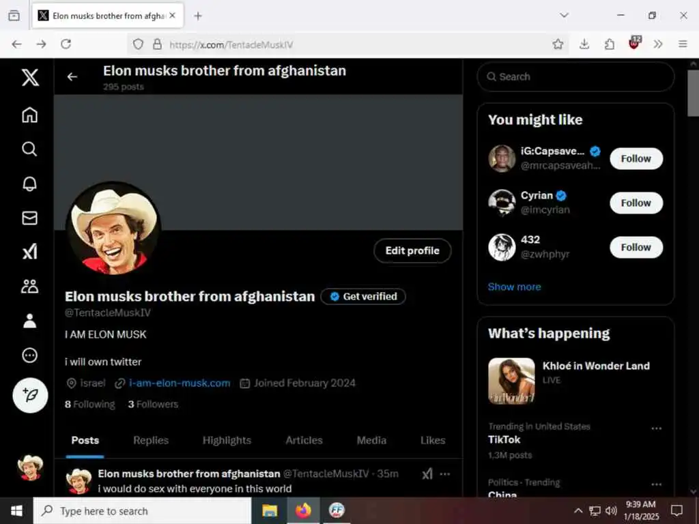Switch to Replies tab

click(151, 440)
